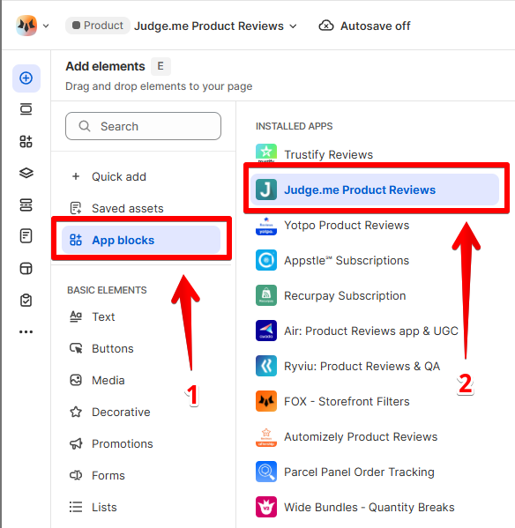Open the checklist clipboard icon in sidebar
The image size is (515, 528).
click(26, 300)
